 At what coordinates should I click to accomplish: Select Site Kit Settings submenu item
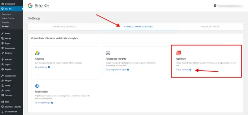point(5,26)
